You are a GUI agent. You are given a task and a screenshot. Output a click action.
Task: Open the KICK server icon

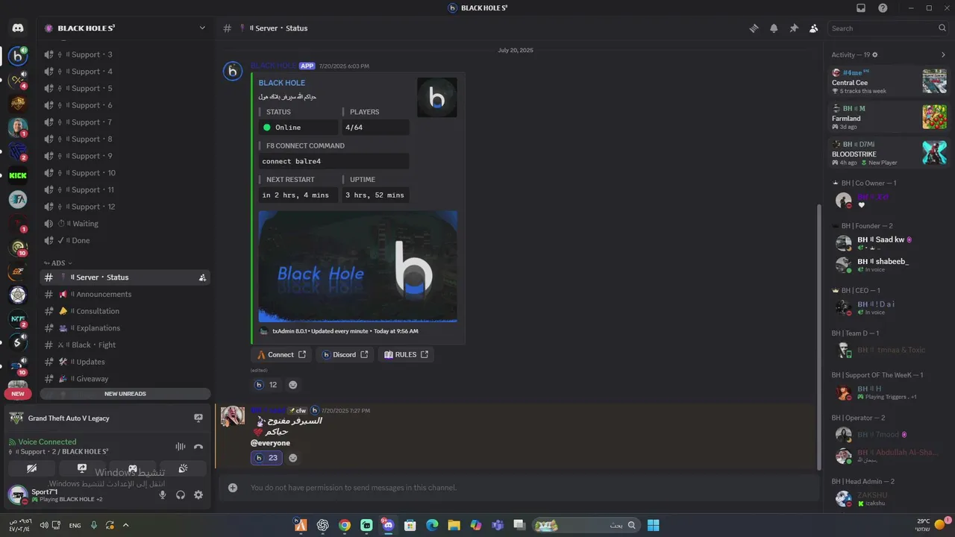coord(18,176)
